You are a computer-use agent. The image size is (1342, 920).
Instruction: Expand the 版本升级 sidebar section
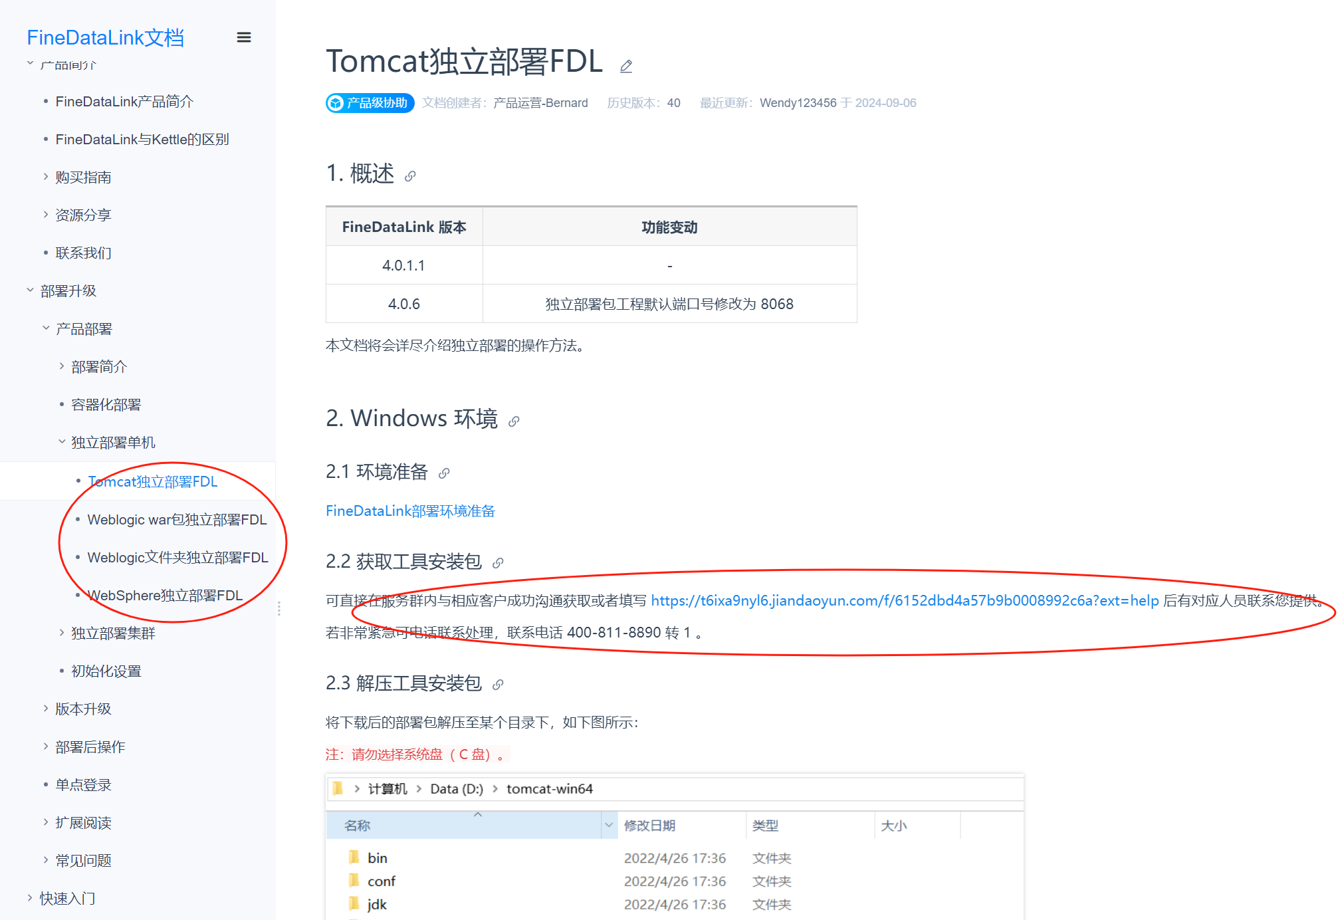pyautogui.click(x=83, y=709)
